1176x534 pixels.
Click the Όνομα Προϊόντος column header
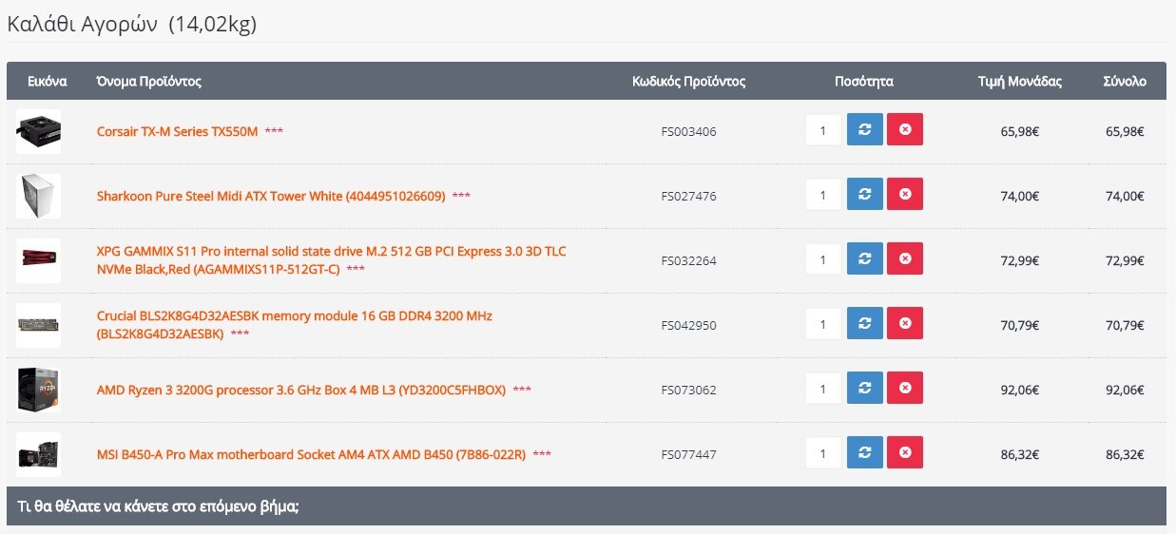[x=149, y=82]
